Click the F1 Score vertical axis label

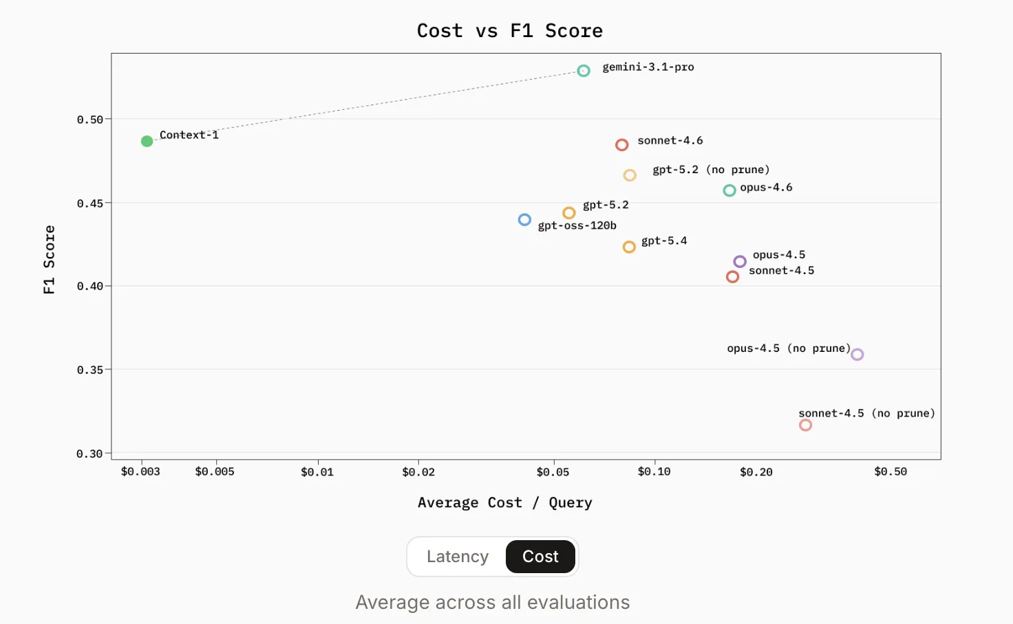[49, 260]
